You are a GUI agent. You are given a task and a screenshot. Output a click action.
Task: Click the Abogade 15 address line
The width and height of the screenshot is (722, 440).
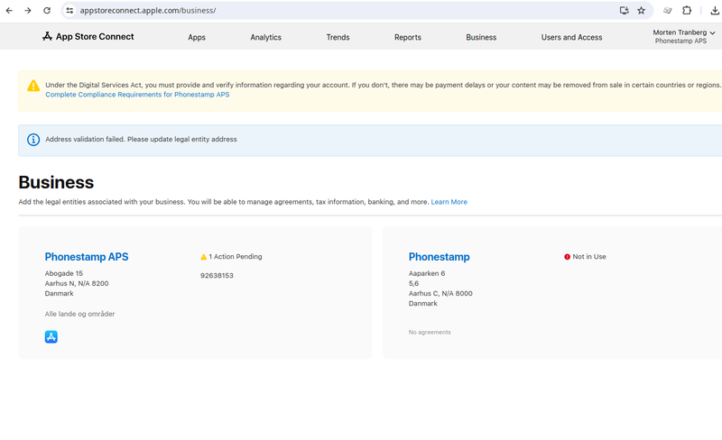(63, 273)
